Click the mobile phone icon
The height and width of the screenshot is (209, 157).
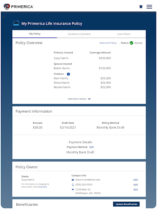click(73, 185)
